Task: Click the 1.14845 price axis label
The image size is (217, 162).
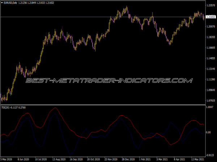Action: 211,58
